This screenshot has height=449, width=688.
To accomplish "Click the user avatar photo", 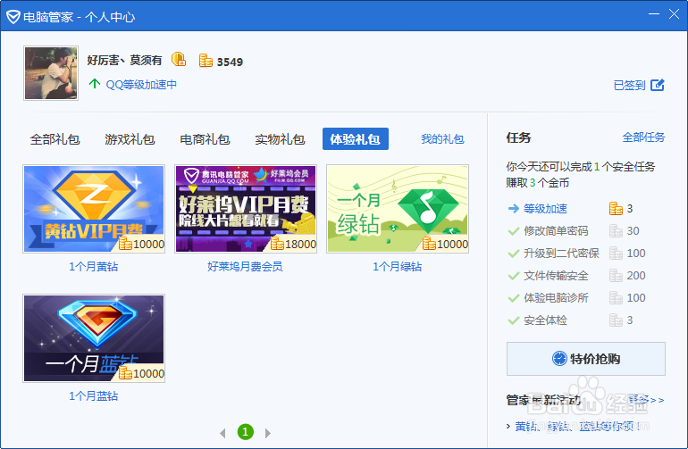I will (x=51, y=73).
